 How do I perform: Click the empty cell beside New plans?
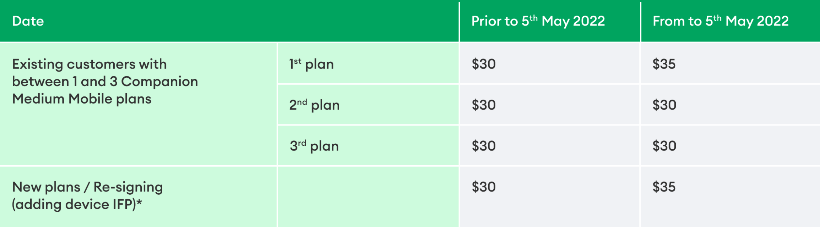368,197
